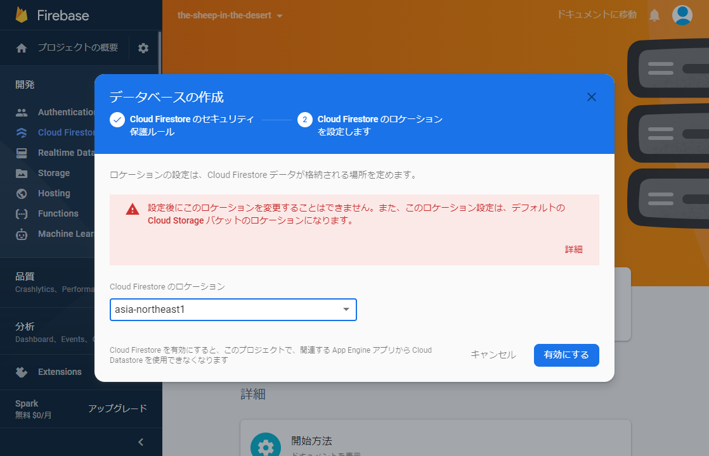This screenshot has height=456, width=709.
Task: Open the Authentication section icon
Action: pos(20,111)
